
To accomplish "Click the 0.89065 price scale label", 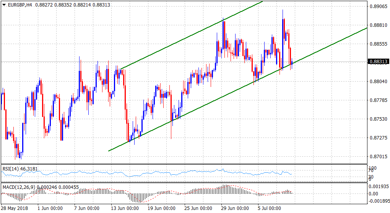I will [x=377, y=7].
